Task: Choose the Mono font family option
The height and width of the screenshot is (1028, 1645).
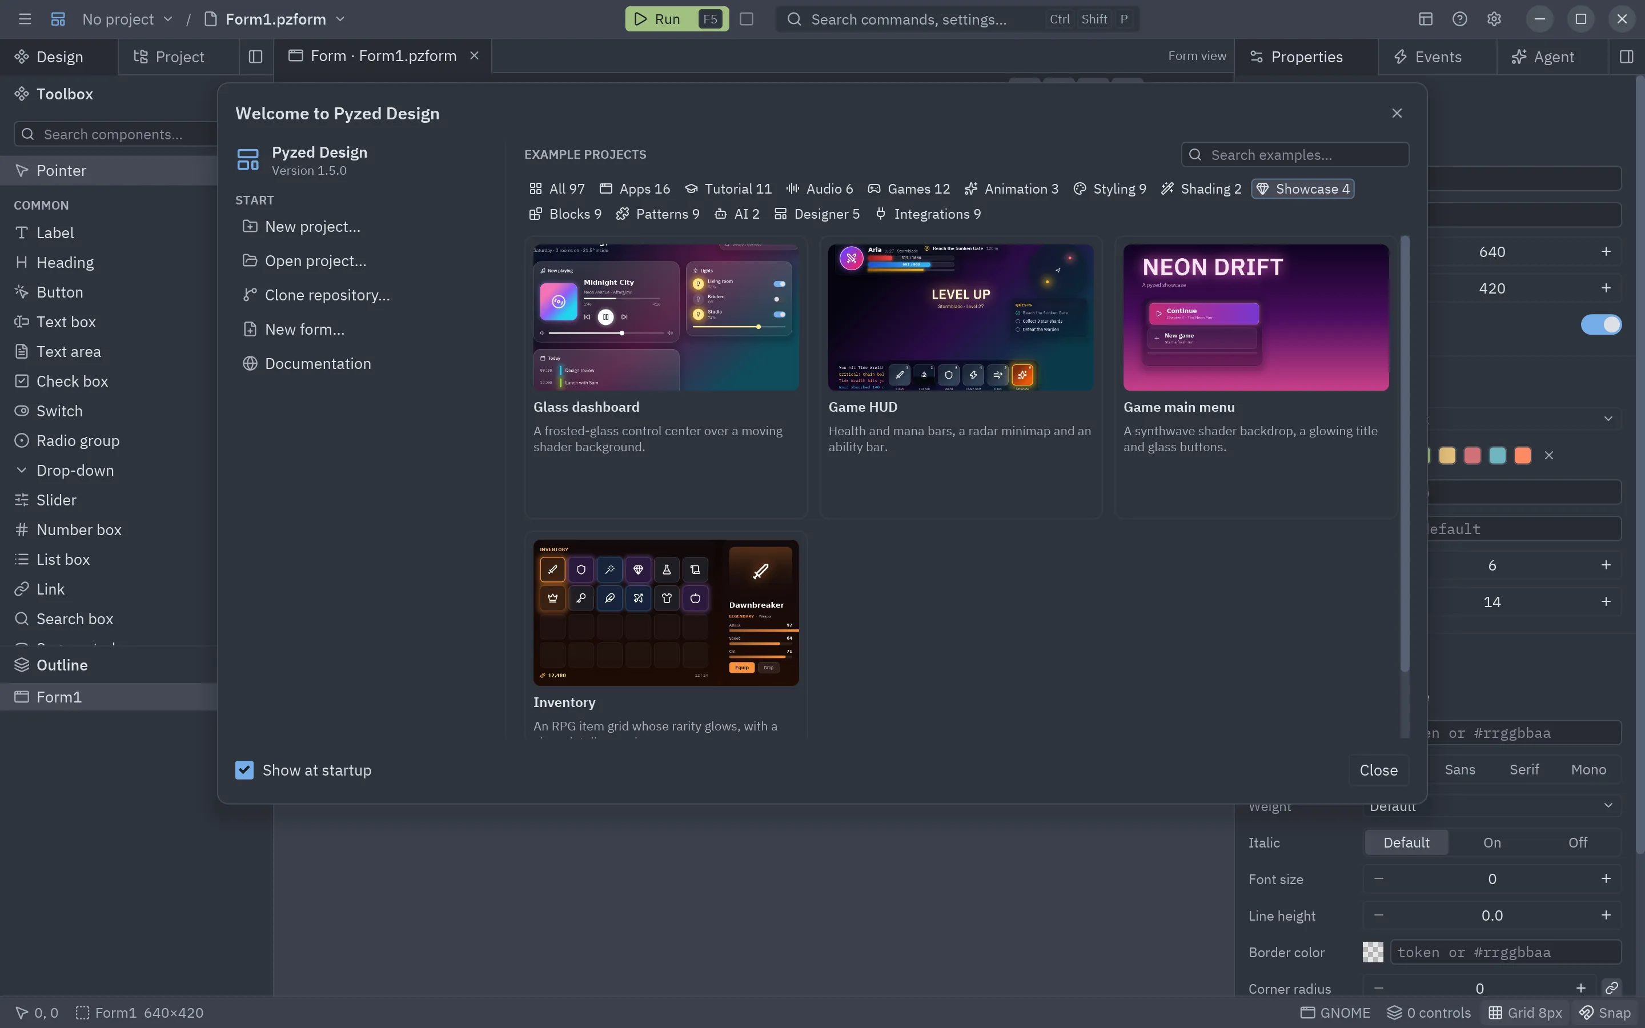Action: pyautogui.click(x=1588, y=770)
